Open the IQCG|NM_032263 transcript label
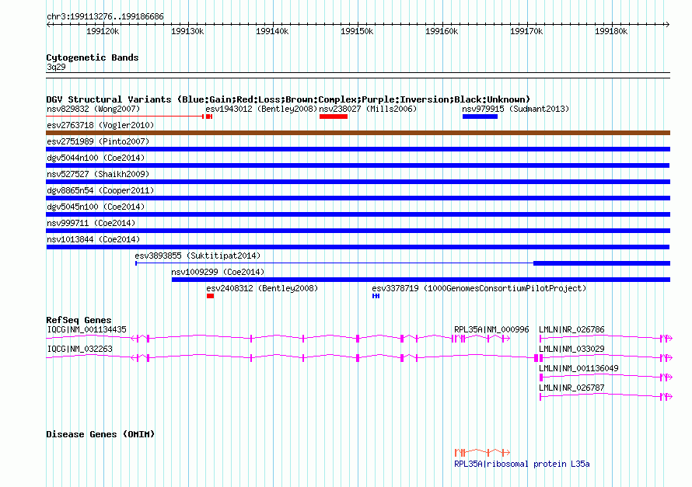The width and height of the screenshot is (692, 487). coord(79,349)
